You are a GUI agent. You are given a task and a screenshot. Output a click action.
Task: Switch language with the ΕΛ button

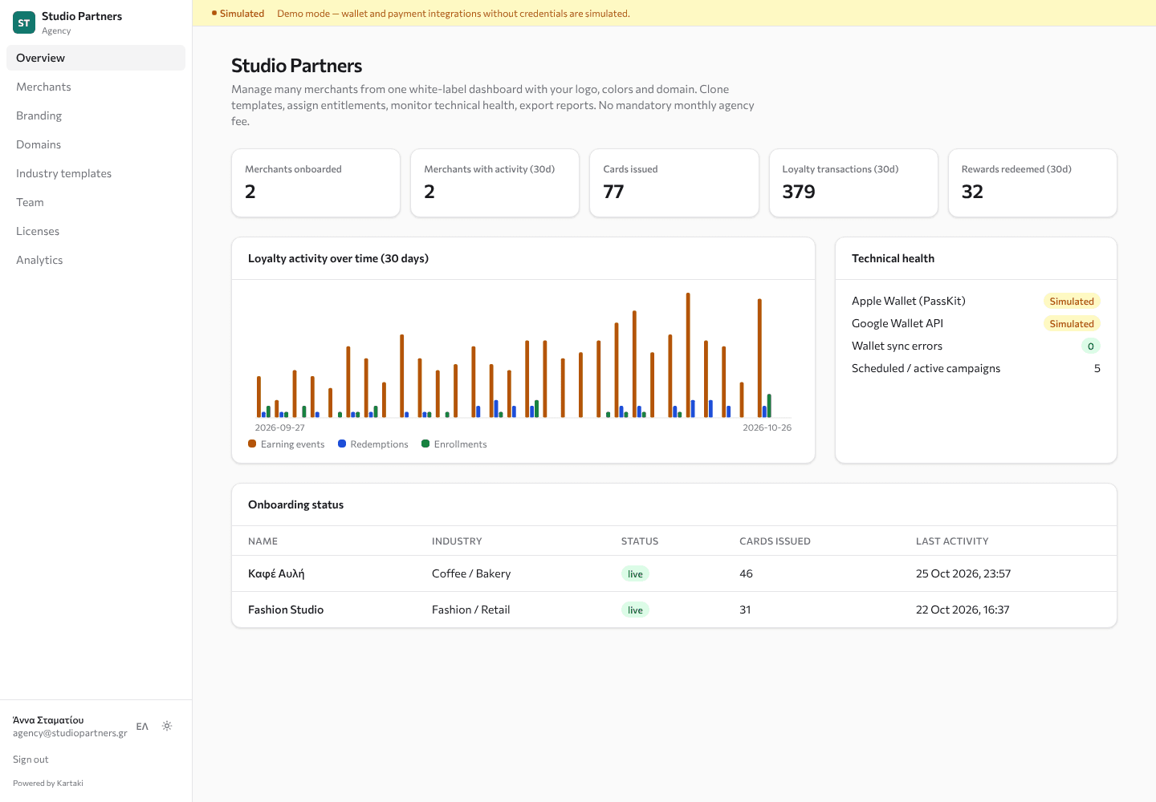coord(142,726)
